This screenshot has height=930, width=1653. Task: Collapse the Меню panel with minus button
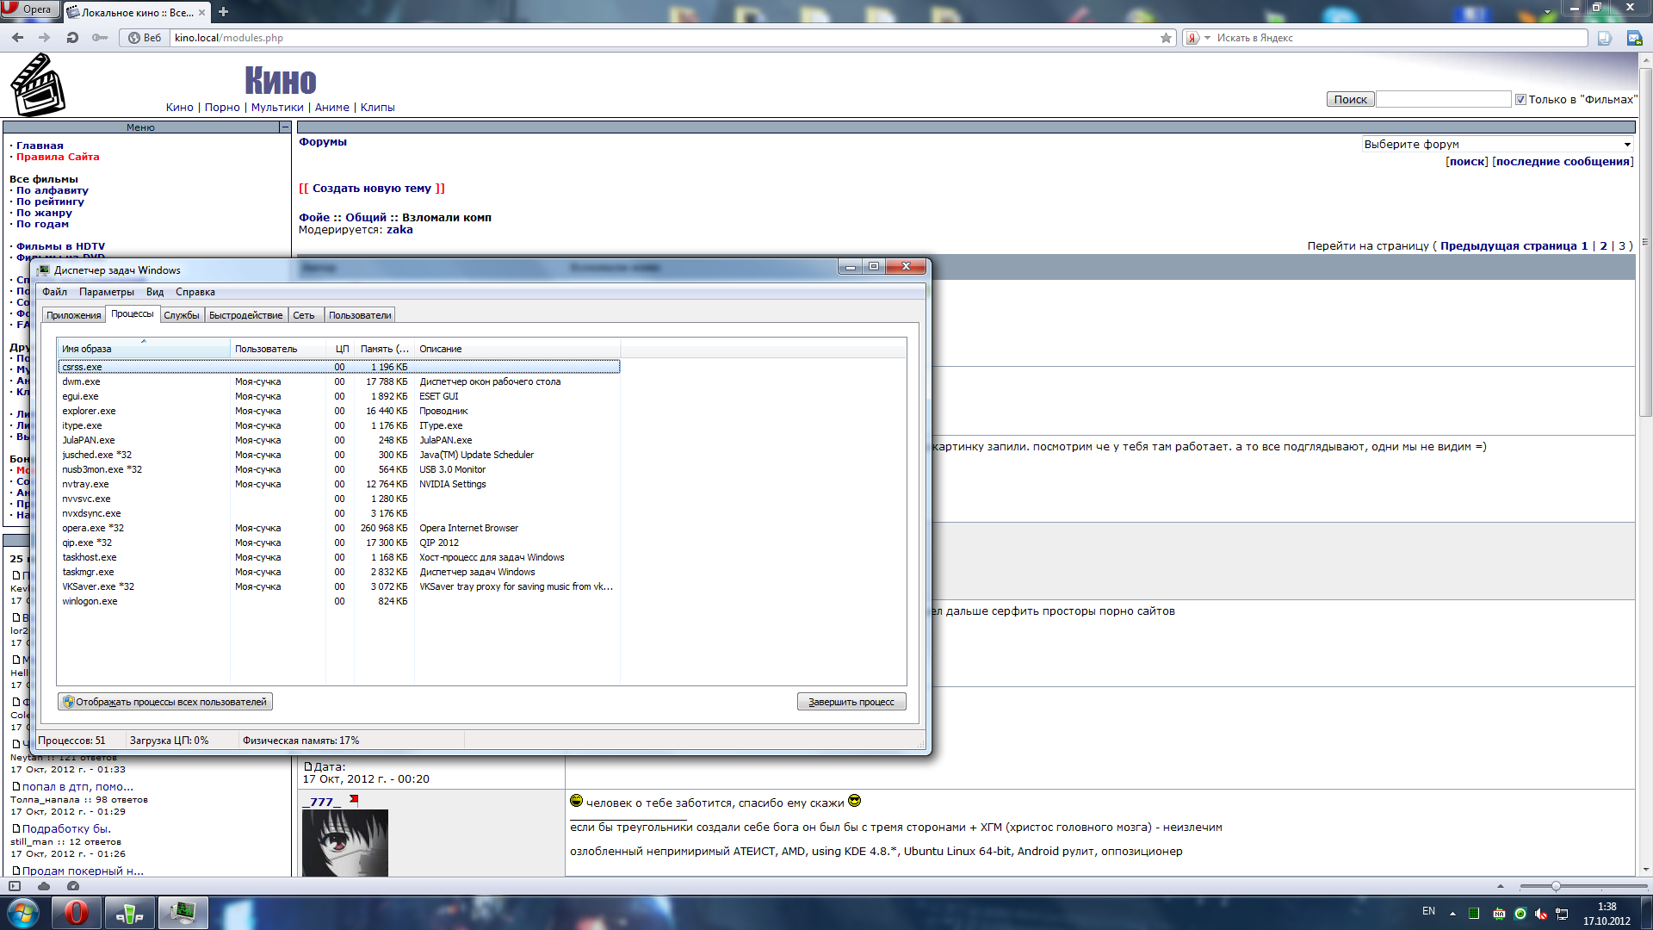284,127
